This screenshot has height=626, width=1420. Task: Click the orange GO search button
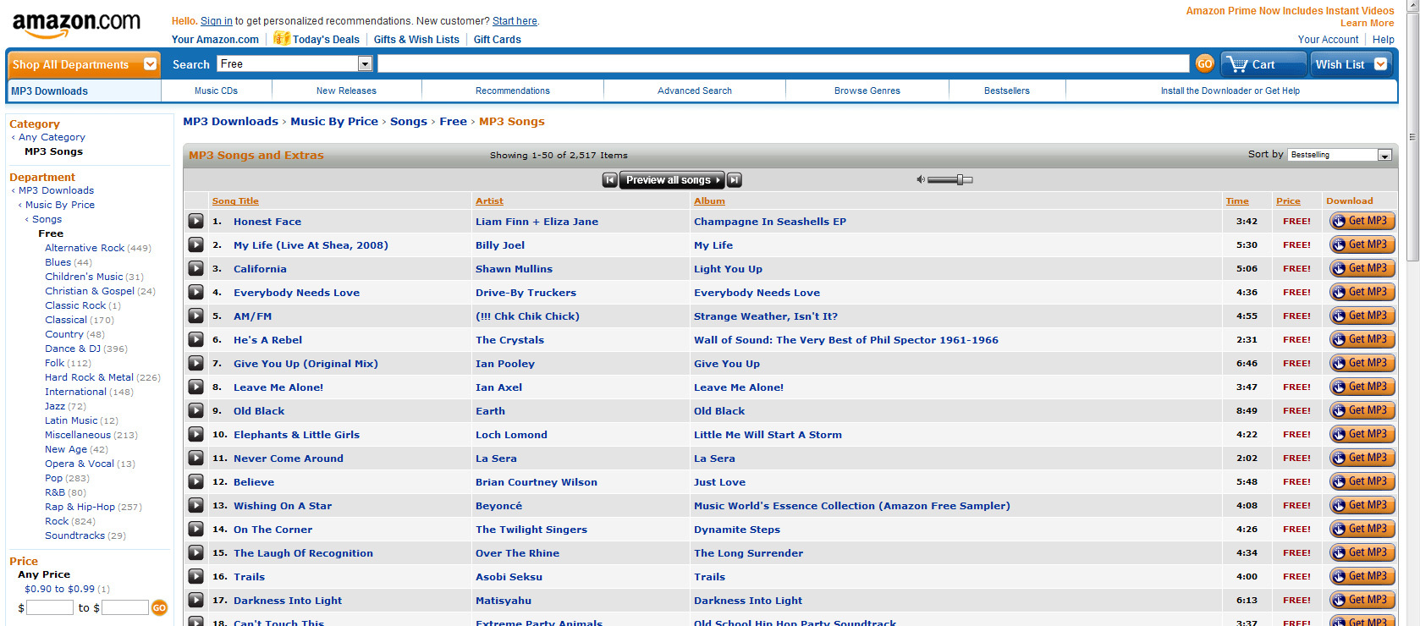pos(1204,63)
